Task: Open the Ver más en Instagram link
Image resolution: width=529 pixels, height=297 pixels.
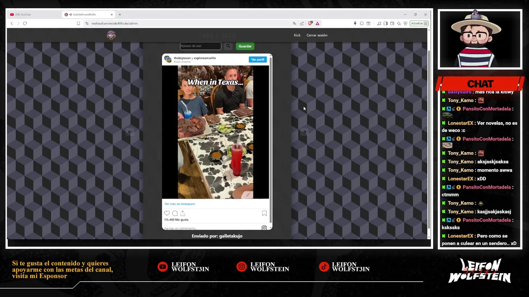Action: (180, 204)
